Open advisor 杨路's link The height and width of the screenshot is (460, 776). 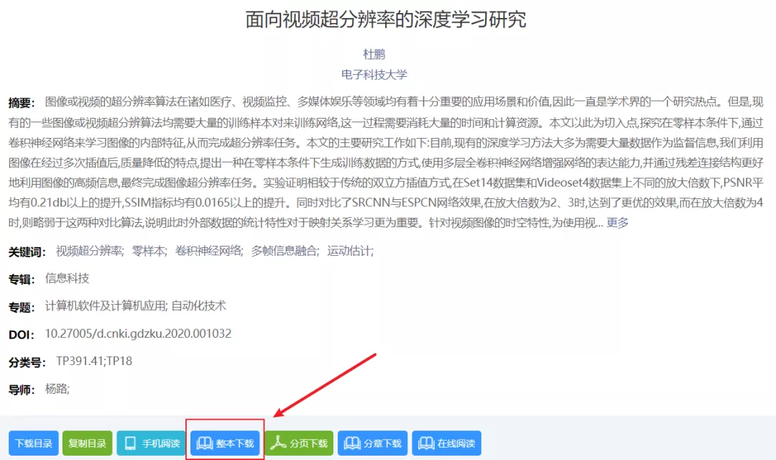56,389
